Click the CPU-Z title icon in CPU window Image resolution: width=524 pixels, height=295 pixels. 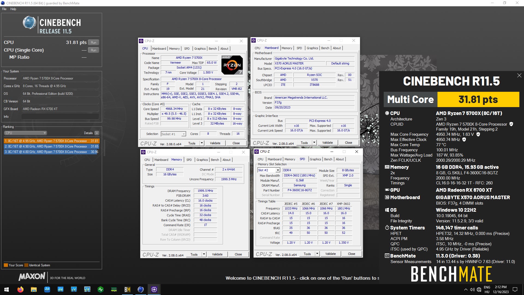tap(141, 41)
